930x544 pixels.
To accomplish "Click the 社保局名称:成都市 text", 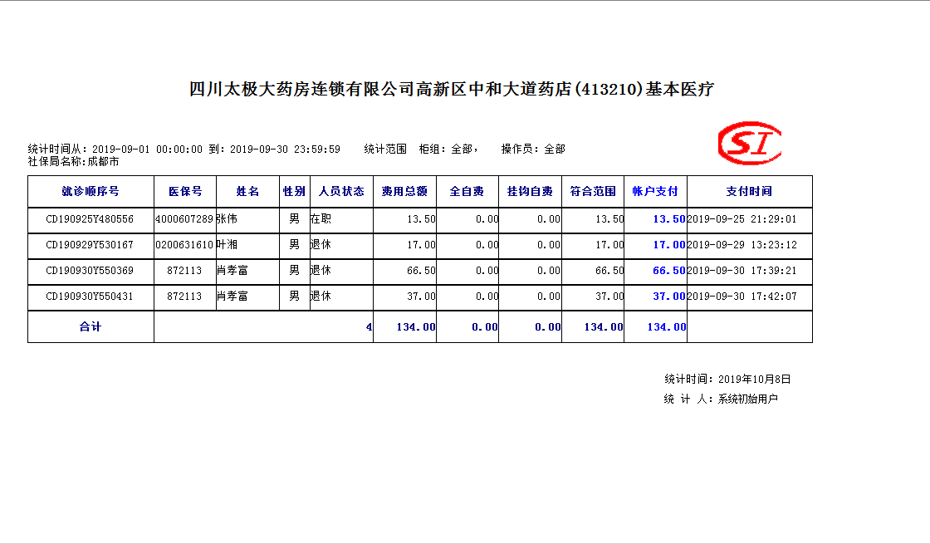I will pos(74,162).
